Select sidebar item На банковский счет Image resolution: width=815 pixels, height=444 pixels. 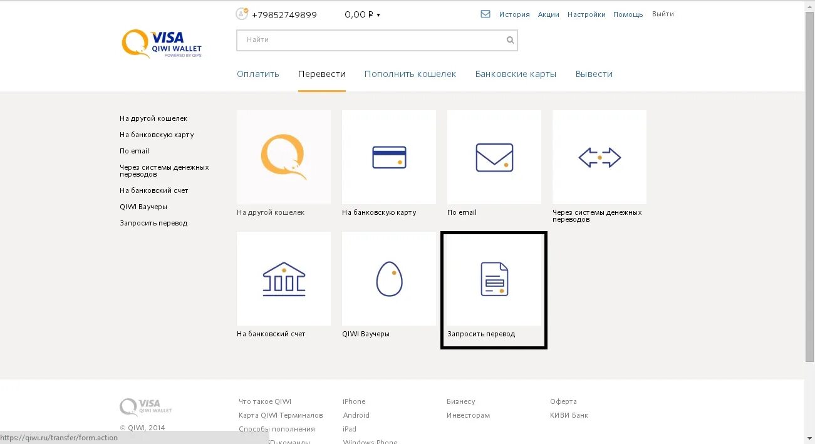click(154, 190)
